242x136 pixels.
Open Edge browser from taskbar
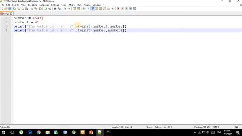pos(30,133)
